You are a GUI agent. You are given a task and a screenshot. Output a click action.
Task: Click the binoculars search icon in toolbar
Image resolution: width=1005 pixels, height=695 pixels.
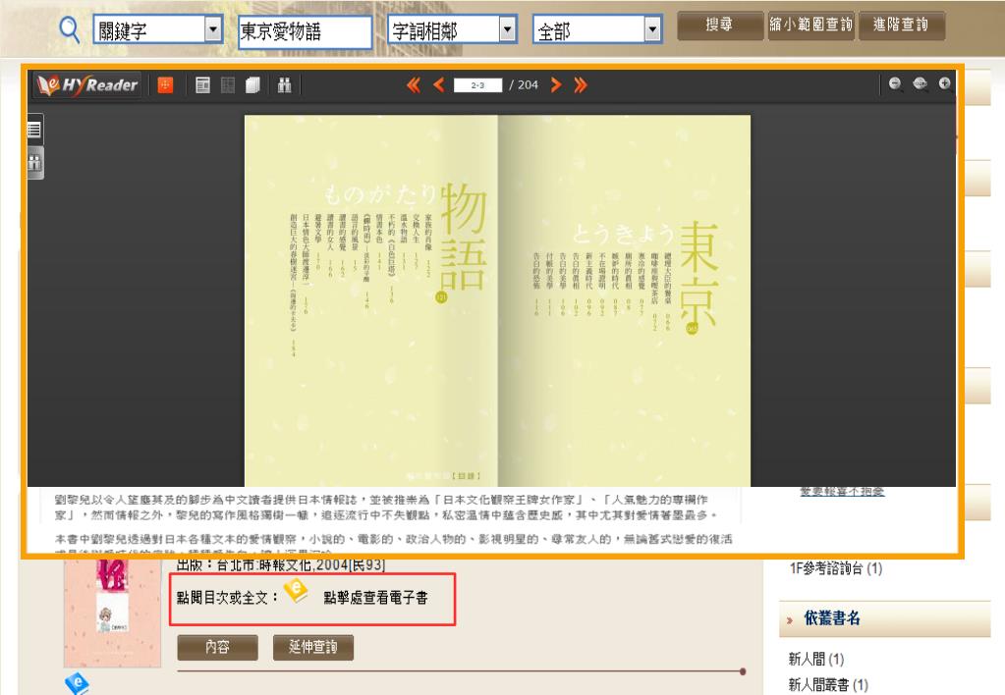click(284, 84)
